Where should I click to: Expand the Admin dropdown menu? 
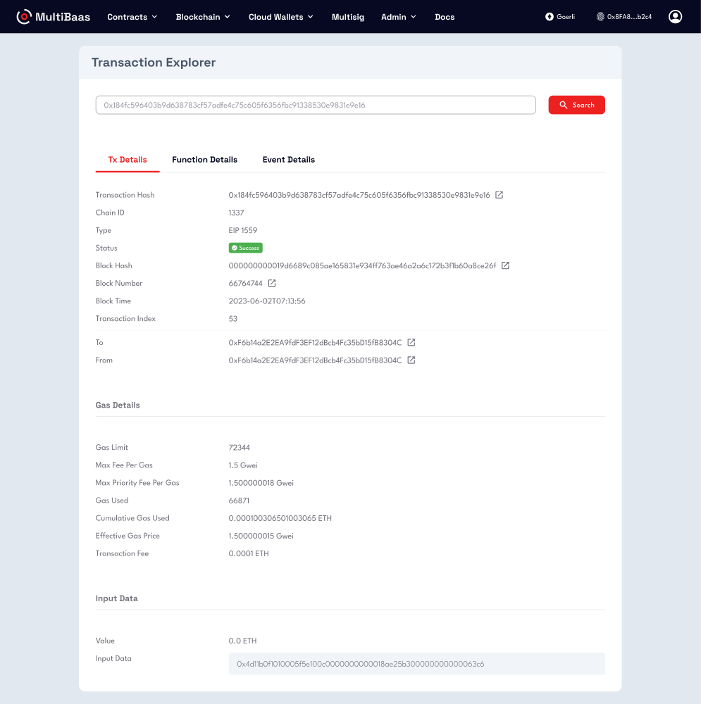[398, 17]
